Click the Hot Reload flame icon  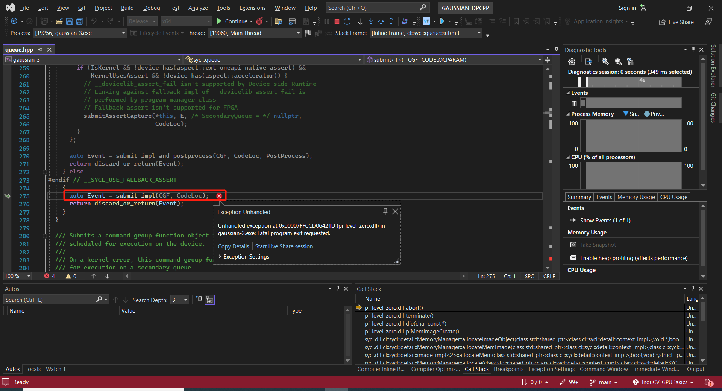[x=259, y=21]
